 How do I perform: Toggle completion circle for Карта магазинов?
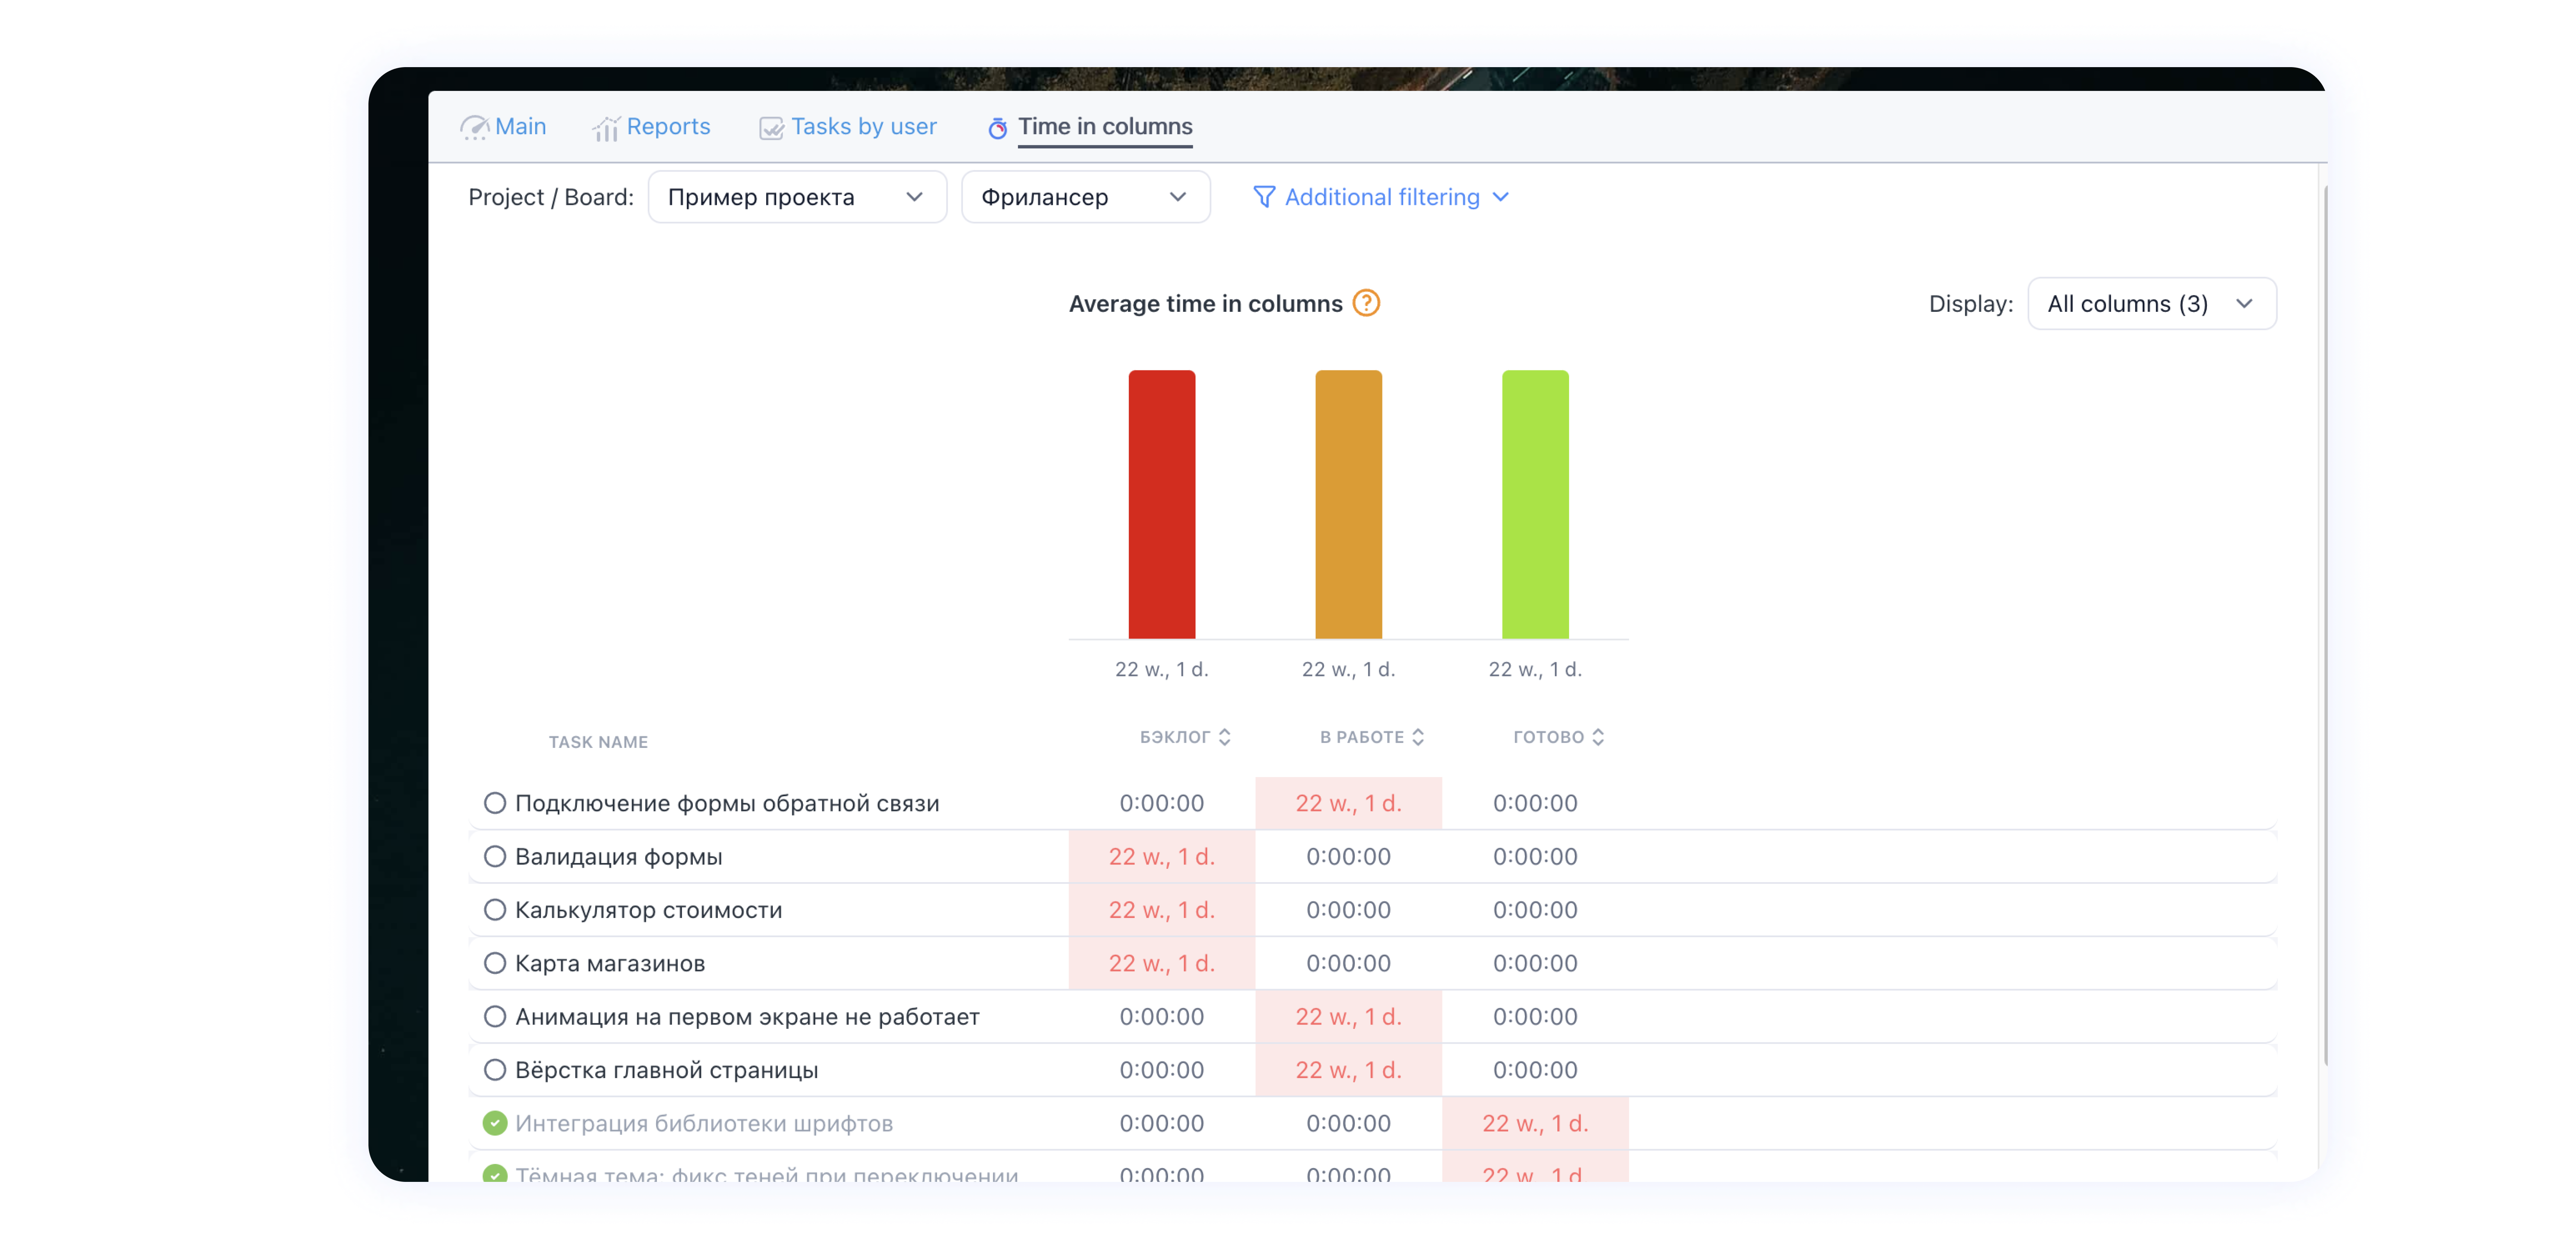click(494, 963)
